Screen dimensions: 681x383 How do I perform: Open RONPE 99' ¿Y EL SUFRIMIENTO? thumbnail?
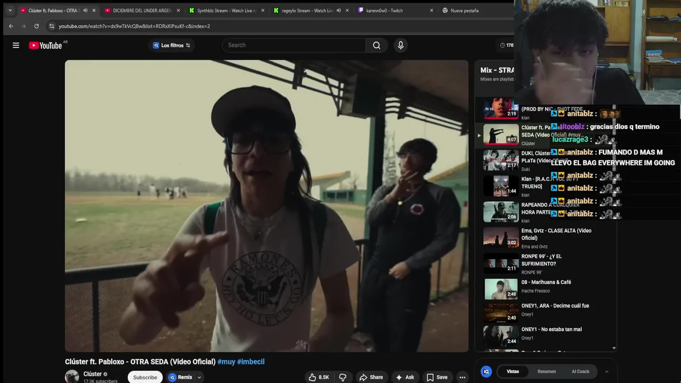point(501,263)
